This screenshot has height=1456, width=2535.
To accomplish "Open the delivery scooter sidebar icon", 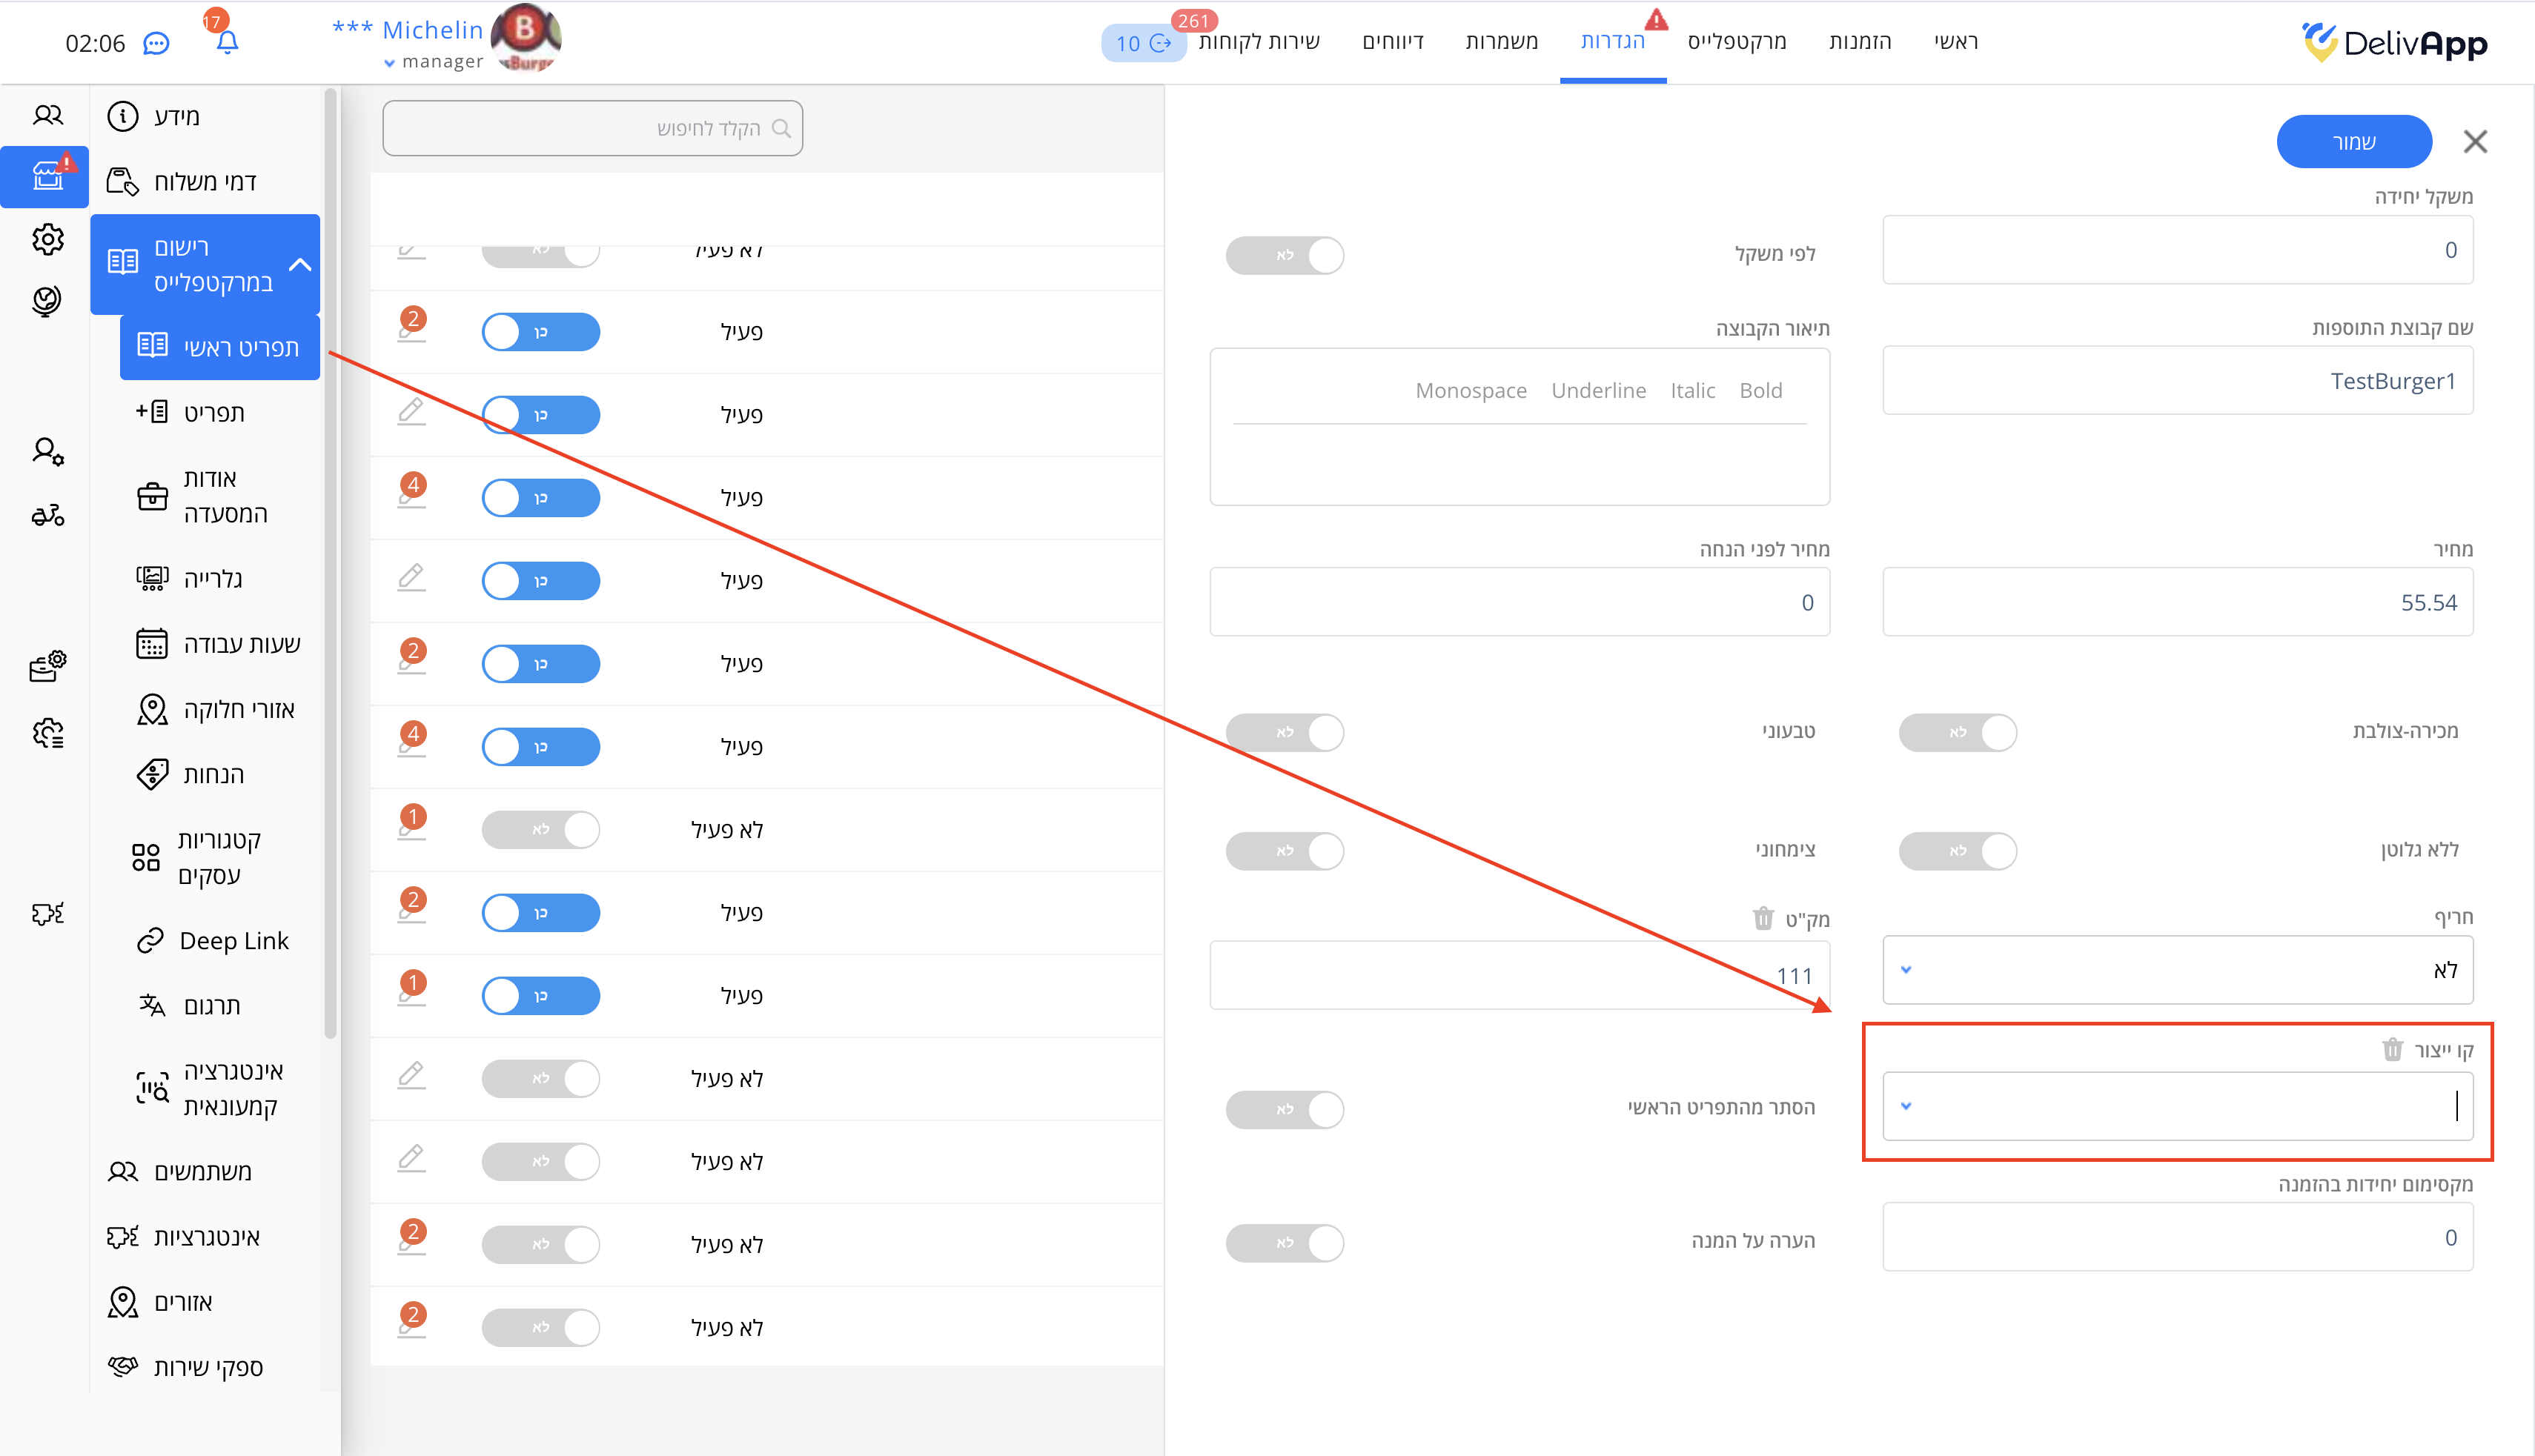I will pos(47,515).
